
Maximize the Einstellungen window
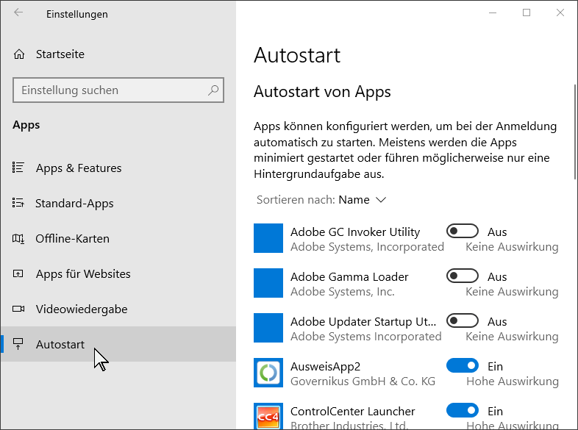point(527,13)
